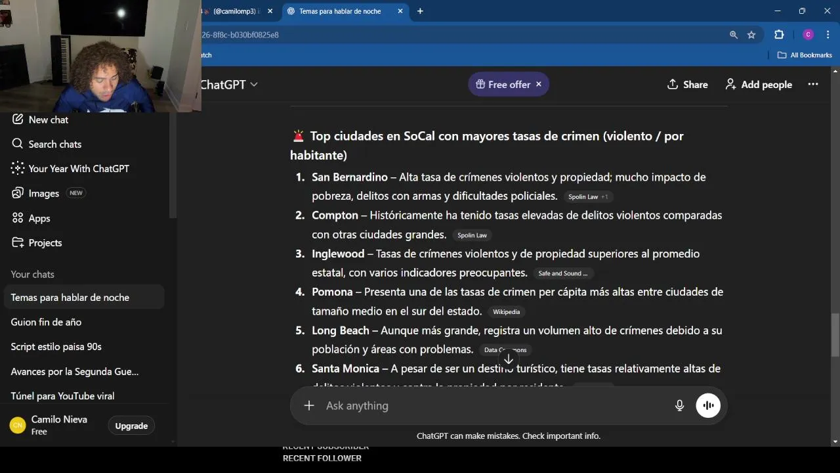The height and width of the screenshot is (473, 840).
Task: Click the San Bernardino list entry
Action: click(x=511, y=187)
